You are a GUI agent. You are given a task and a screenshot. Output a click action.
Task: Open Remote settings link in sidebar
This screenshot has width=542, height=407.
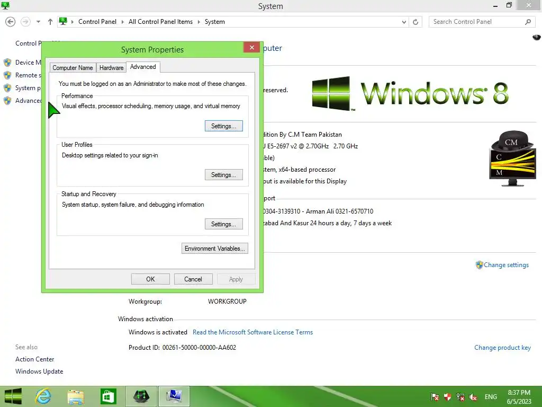[x=28, y=75]
